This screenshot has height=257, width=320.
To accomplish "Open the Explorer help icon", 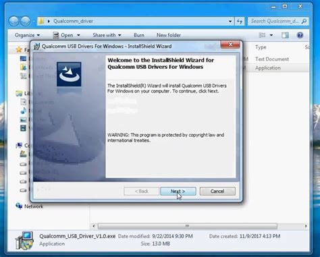I will [300, 35].
